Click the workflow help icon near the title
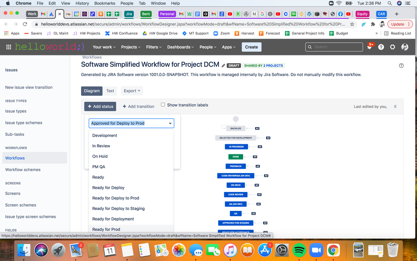Screen dimensions: 417x261 pyautogui.click(x=401, y=66)
